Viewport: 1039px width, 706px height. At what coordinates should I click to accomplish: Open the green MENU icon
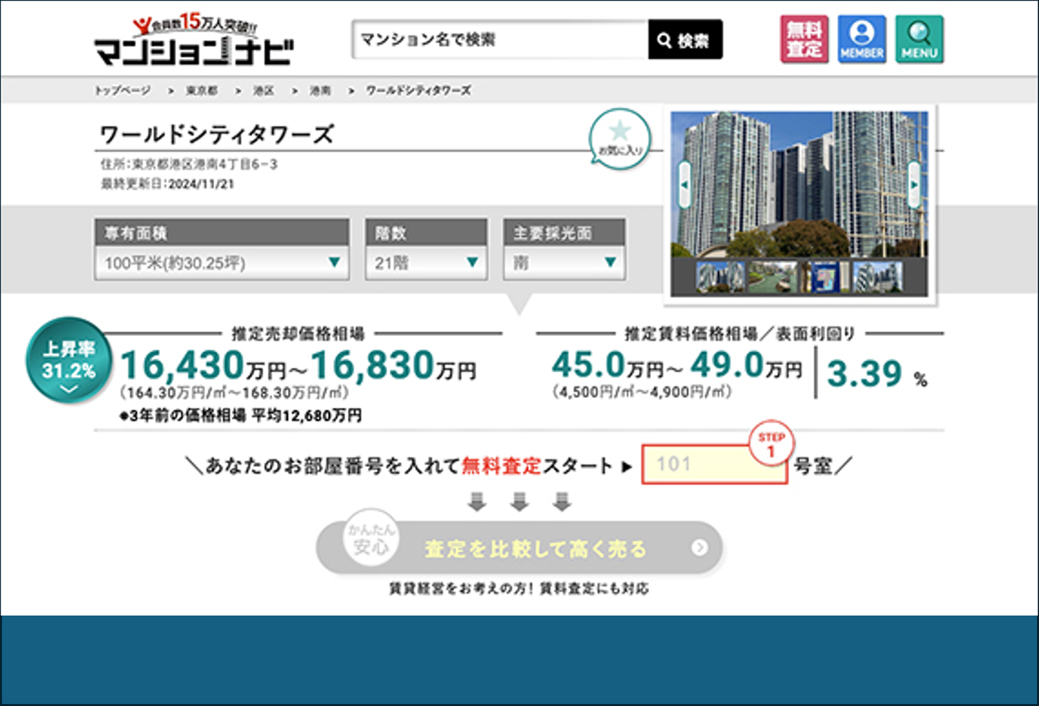tap(919, 39)
